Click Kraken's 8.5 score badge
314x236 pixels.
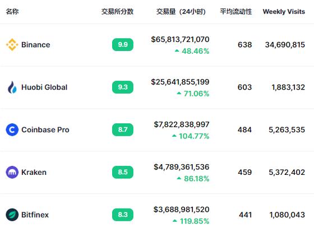(123, 172)
